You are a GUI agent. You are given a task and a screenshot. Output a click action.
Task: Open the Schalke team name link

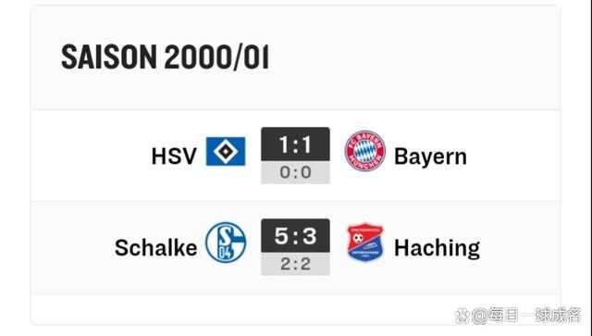[155, 247]
